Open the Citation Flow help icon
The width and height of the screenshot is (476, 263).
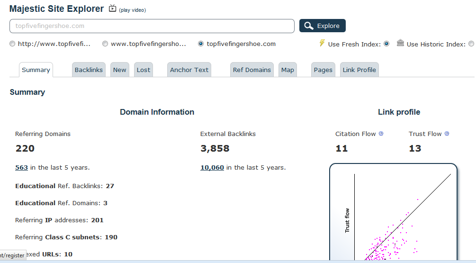381,133
